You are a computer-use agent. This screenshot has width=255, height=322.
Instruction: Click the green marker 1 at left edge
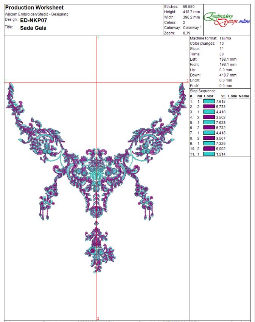click(6, 80)
